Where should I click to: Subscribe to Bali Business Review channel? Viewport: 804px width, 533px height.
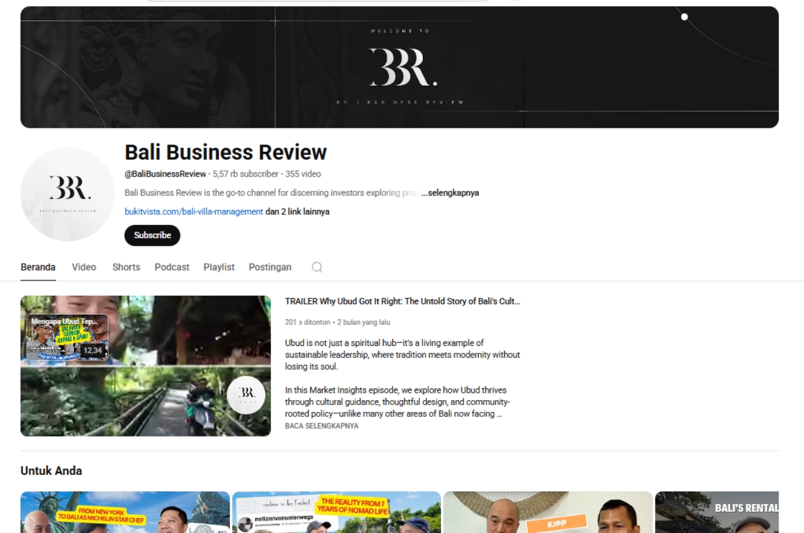152,235
